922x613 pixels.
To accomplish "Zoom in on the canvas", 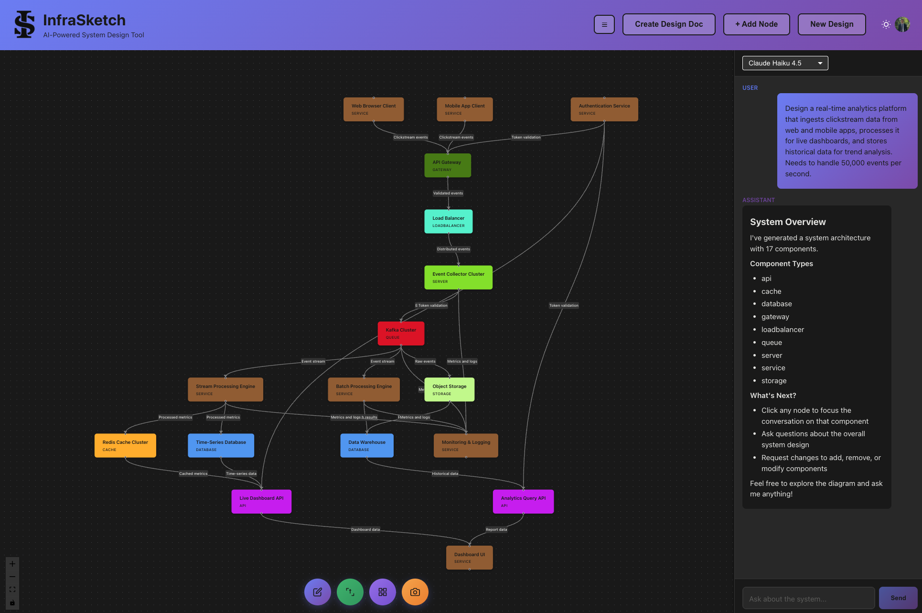I will point(12,564).
